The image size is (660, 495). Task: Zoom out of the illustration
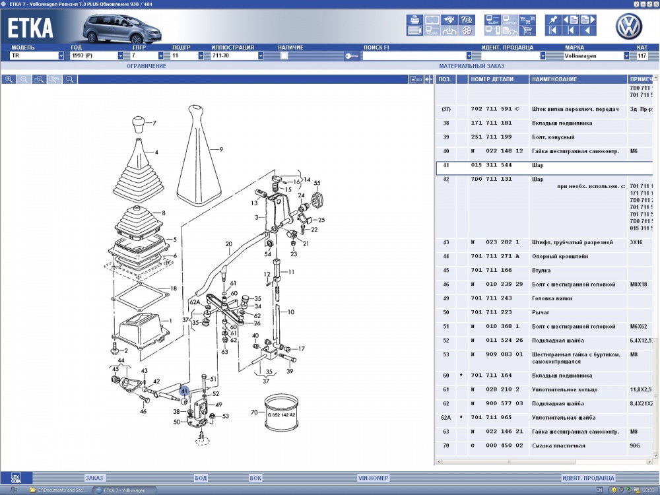(x=24, y=79)
